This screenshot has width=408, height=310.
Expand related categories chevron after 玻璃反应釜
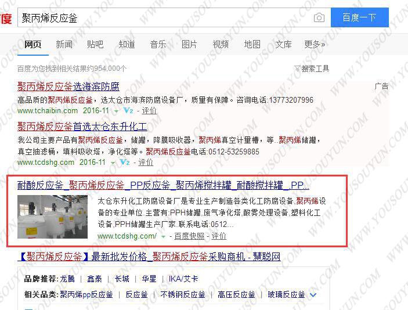313,295
